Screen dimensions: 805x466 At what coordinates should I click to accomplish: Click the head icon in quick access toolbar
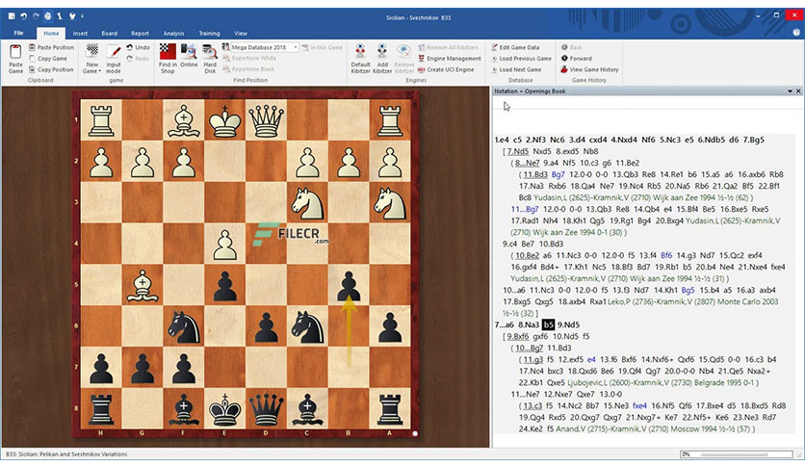48,16
